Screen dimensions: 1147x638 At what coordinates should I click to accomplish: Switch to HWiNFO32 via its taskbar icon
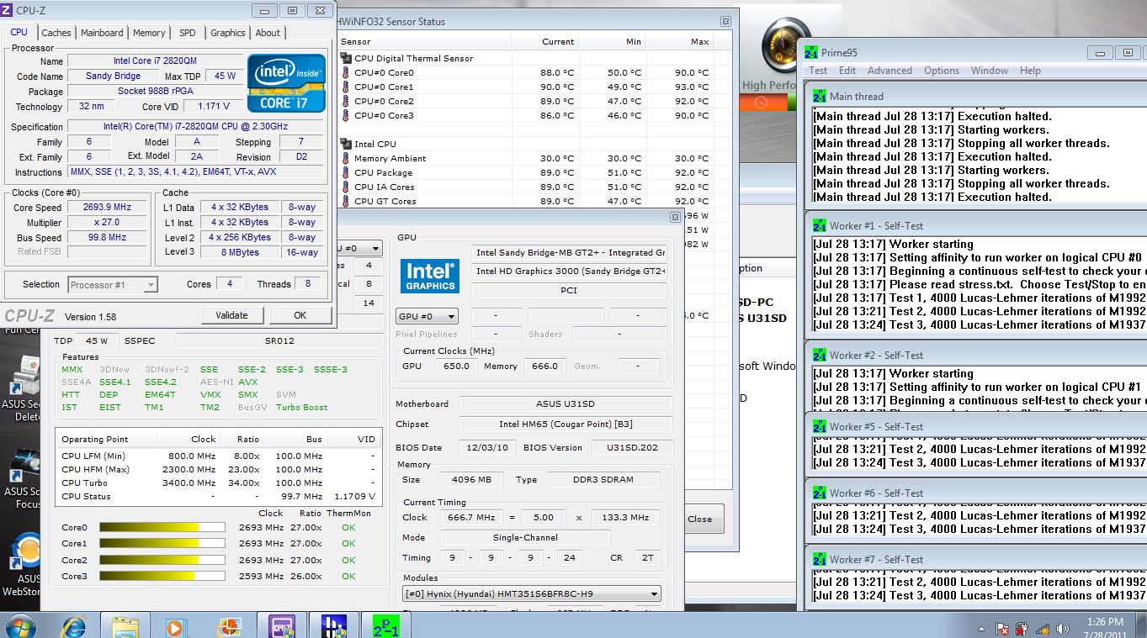coord(333,626)
